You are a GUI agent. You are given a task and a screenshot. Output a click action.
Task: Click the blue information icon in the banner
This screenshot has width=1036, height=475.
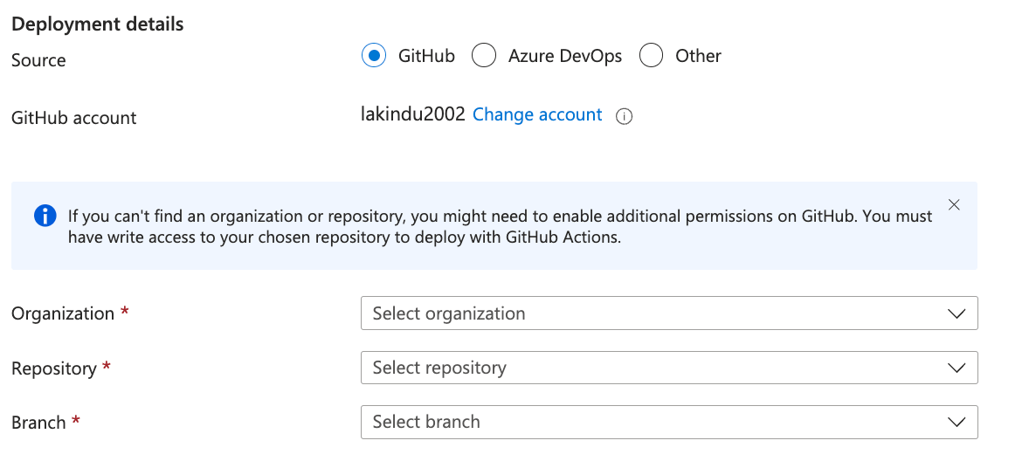click(x=45, y=216)
